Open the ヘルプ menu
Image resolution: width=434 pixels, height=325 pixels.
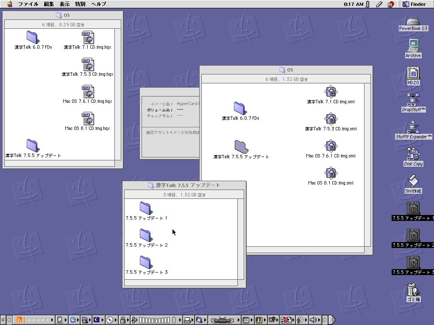pos(98,4)
